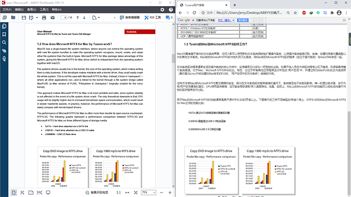Open the 帮助 menu in FineReader
Image resolution: width=351 pixels, height=197 pixels.
pos(57,10)
